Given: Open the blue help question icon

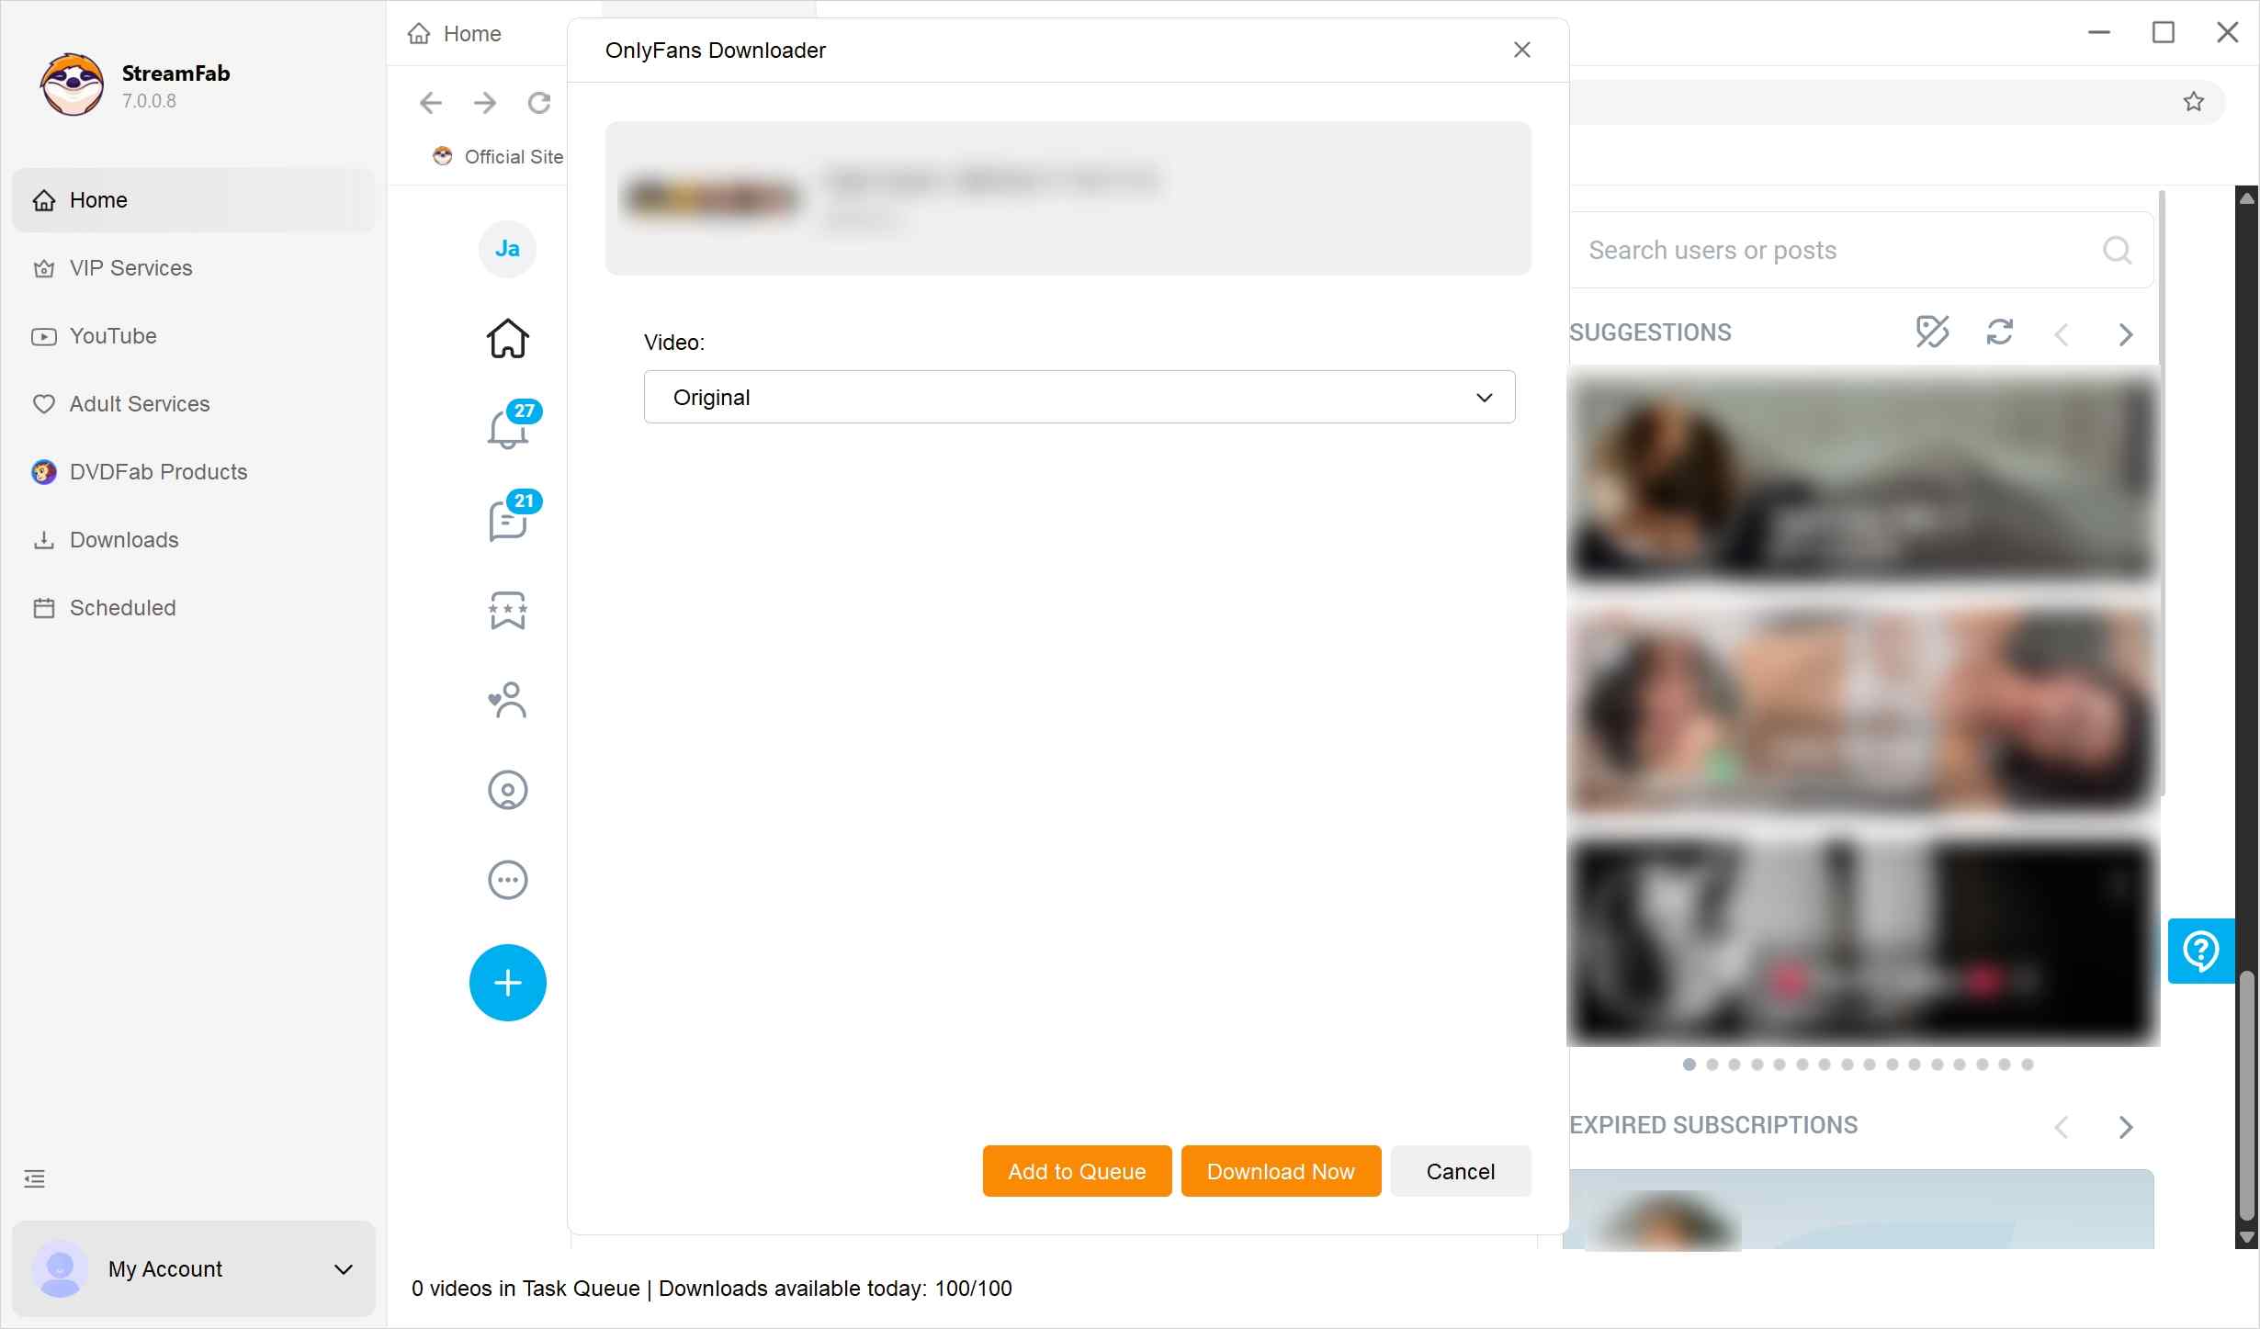Looking at the screenshot, I should [x=2199, y=951].
